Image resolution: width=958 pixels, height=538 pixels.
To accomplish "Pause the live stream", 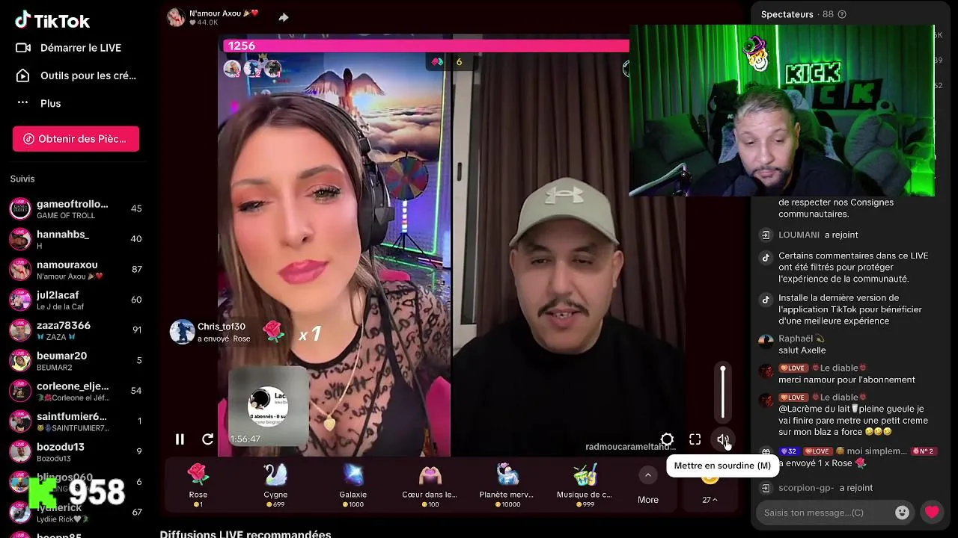I will point(180,439).
